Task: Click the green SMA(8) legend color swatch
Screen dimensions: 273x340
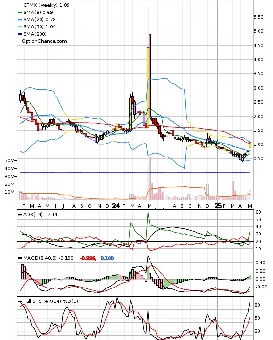Action: (x=20, y=13)
